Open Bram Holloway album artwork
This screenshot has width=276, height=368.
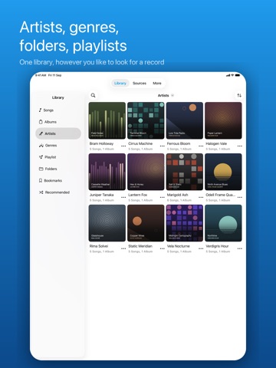click(x=107, y=120)
